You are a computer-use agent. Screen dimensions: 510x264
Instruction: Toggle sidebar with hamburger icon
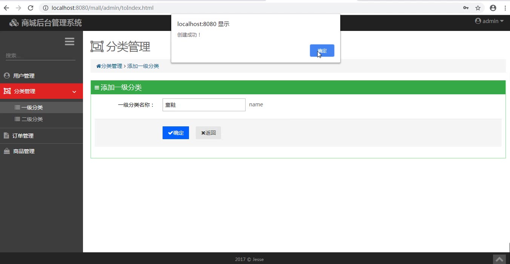69,41
